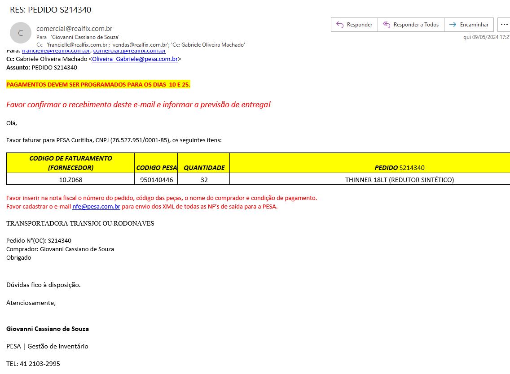Screen dimensions: 510x374
Task: Click the quantity cell showing 32
Action: (x=204, y=180)
